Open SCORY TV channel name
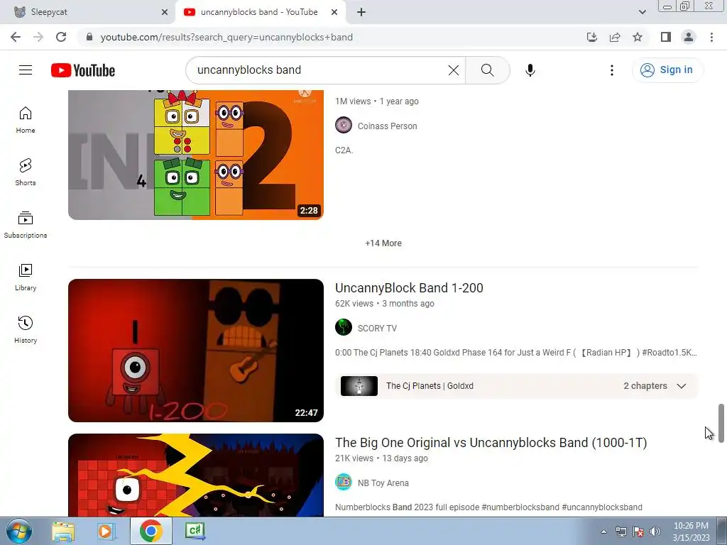727x545 pixels. [x=377, y=328]
